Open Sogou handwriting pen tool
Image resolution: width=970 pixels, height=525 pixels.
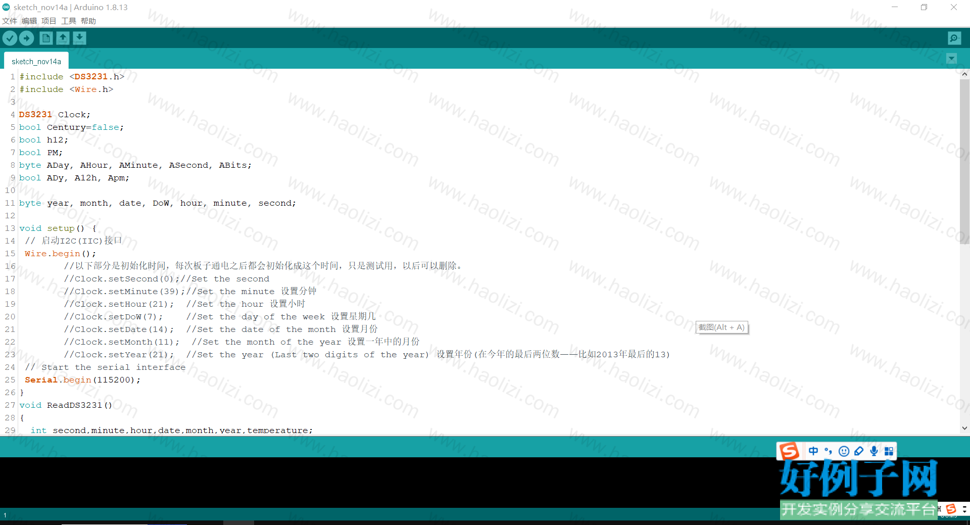(x=859, y=451)
